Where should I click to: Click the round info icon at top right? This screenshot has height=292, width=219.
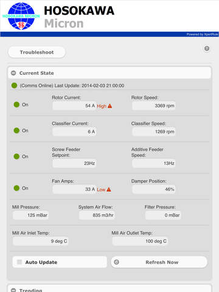pyautogui.click(x=207, y=49)
